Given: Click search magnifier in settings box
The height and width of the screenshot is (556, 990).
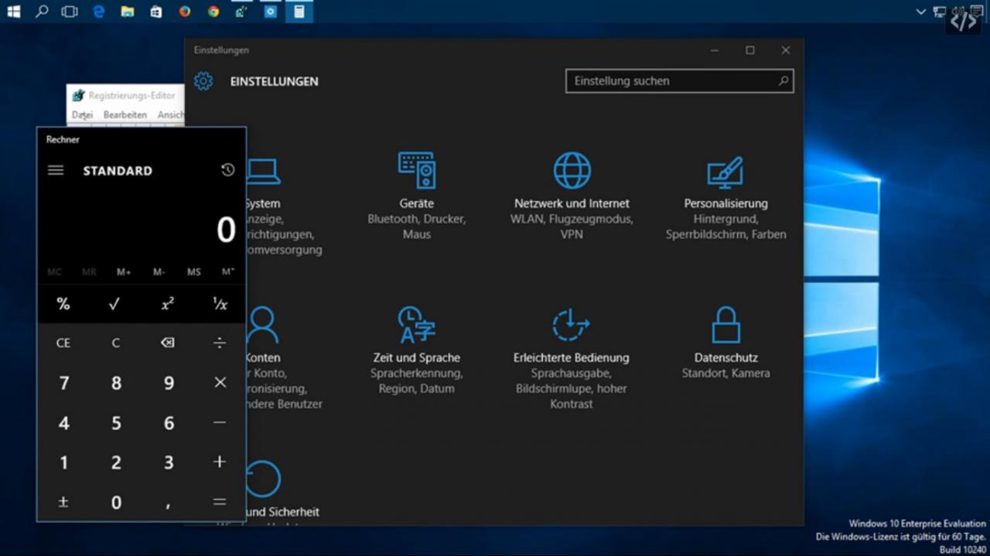Looking at the screenshot, I should tap(783, 80).
